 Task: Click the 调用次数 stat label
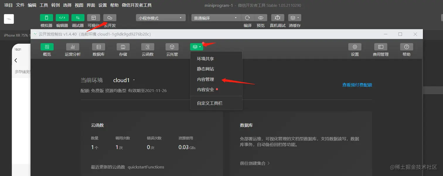[123, 138]
